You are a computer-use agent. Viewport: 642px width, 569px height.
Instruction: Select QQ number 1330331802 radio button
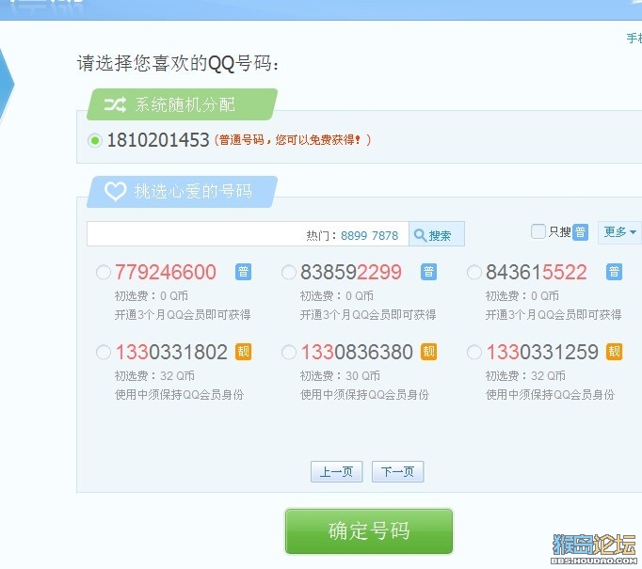pos(104,352)
